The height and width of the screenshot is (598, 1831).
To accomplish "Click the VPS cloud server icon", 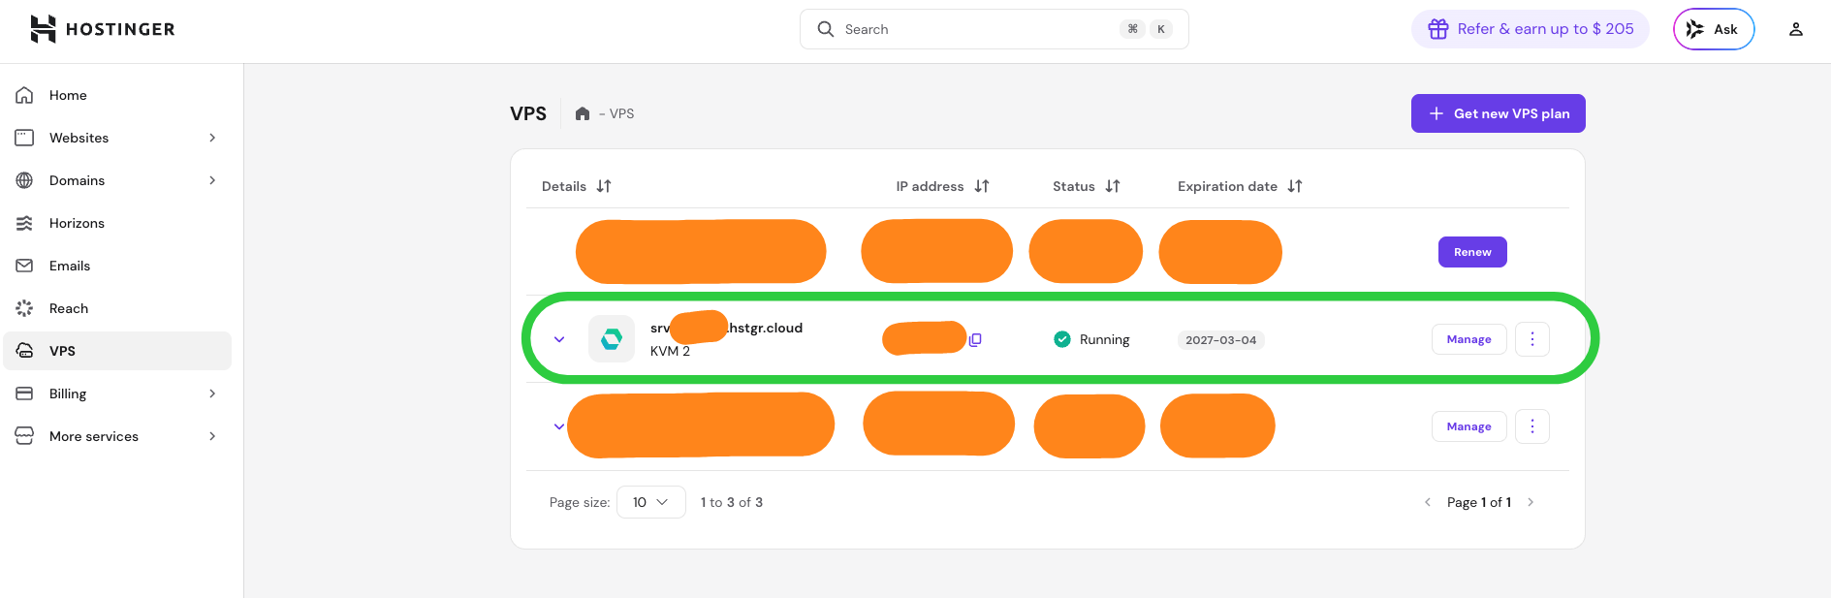I will point(25,351).
